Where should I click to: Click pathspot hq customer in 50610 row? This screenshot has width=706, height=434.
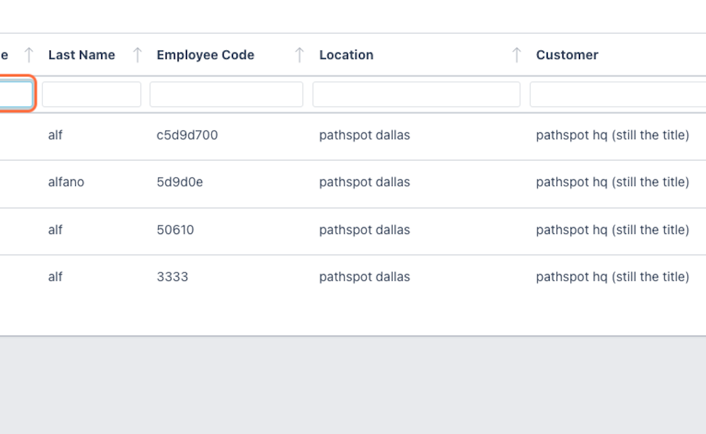point(612,230)
